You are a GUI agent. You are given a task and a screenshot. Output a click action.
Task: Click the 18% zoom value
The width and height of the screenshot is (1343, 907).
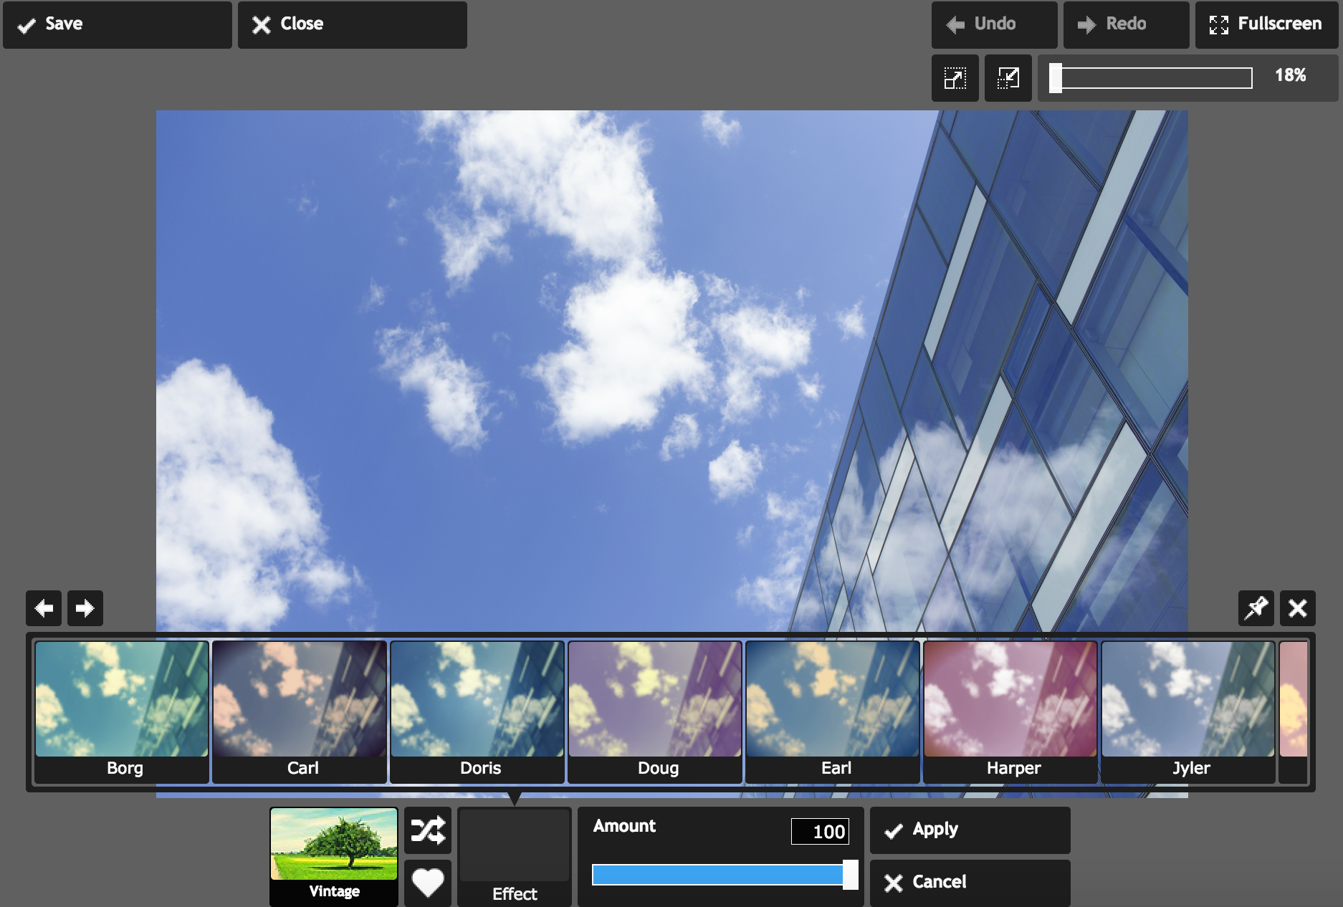coord(1290,75)
